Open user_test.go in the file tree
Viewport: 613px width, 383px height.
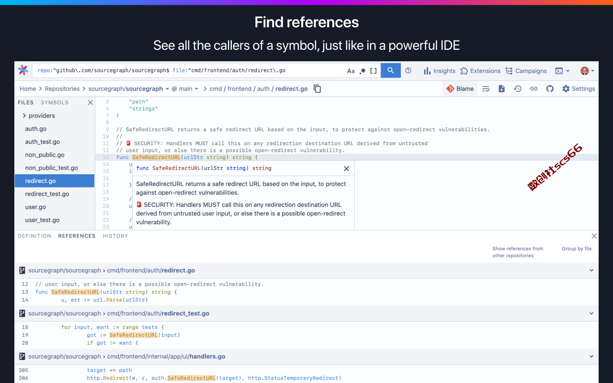pos(42,220)
